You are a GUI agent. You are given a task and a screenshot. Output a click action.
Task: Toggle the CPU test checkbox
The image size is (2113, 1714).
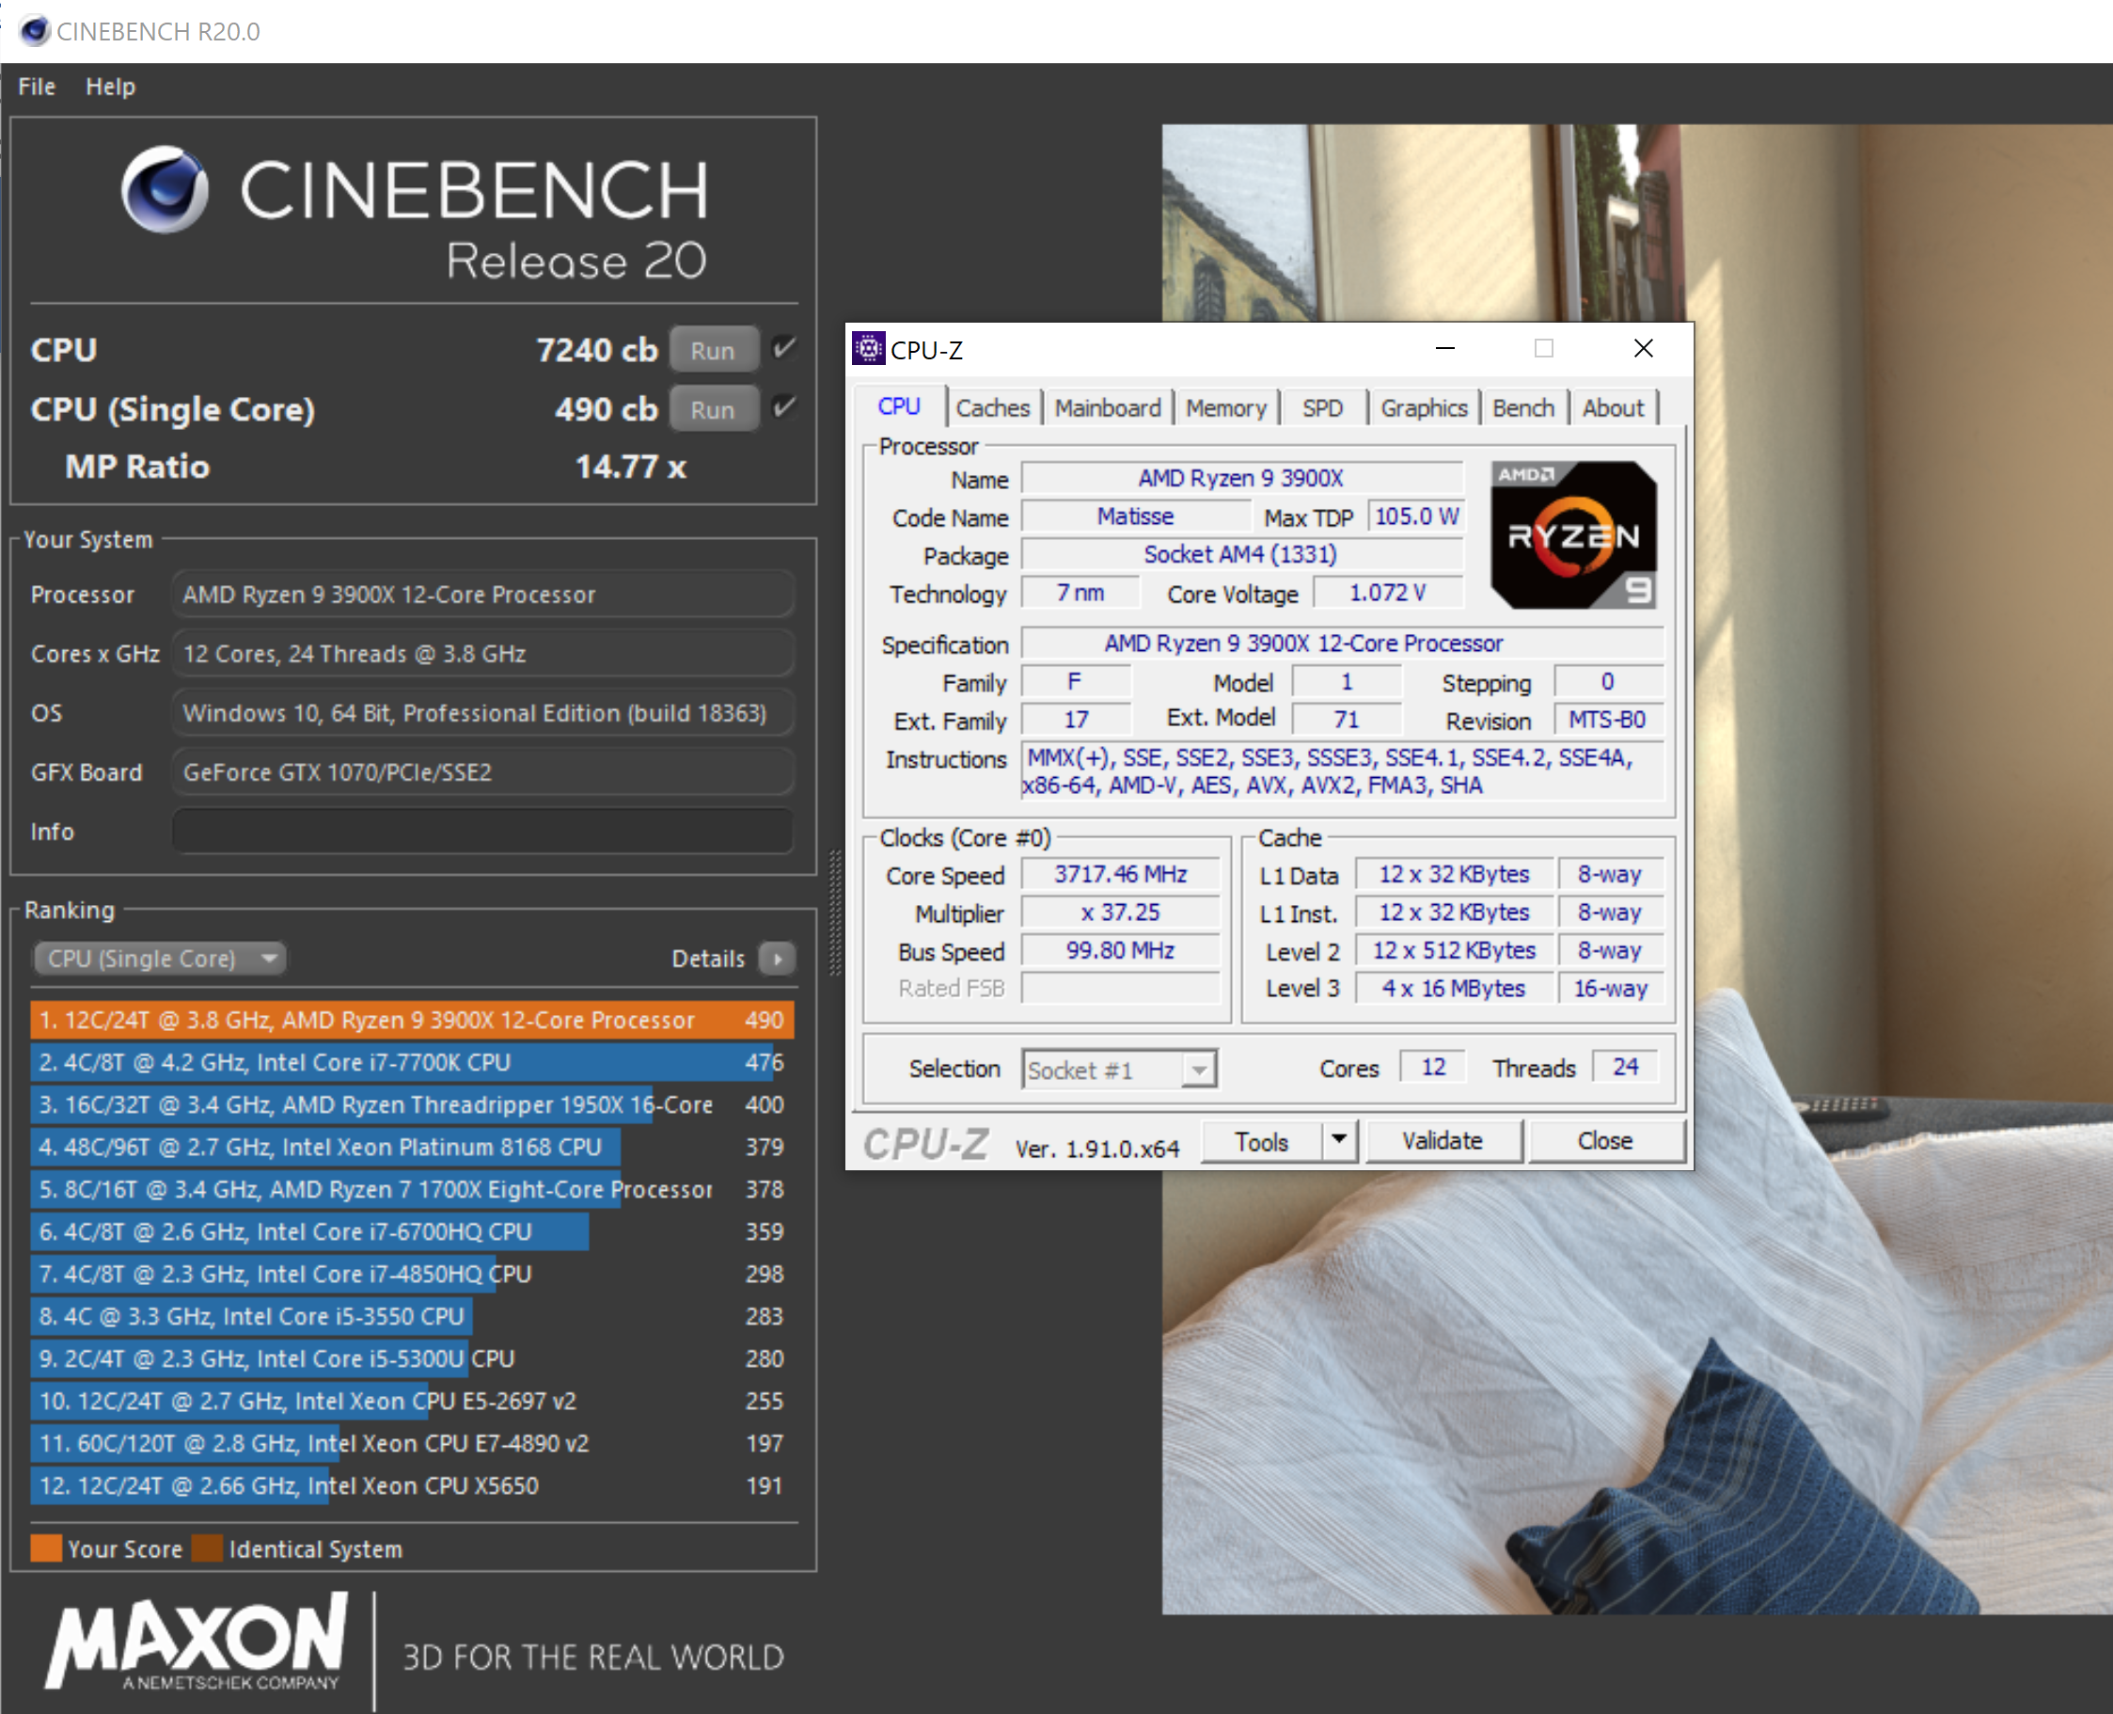tap(783, 348)
